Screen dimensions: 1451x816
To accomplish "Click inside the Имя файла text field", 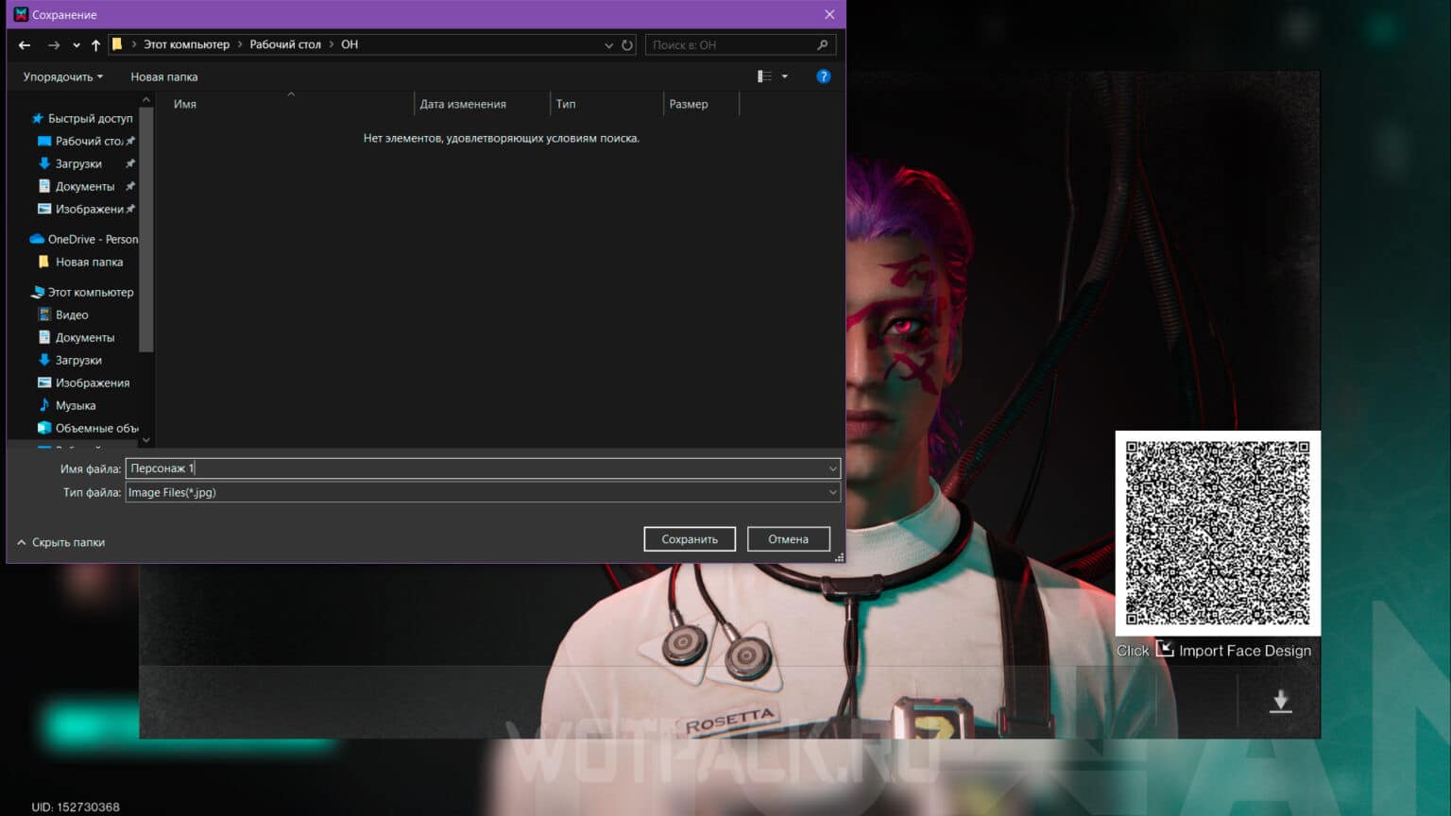I will (x=378, y=467).
